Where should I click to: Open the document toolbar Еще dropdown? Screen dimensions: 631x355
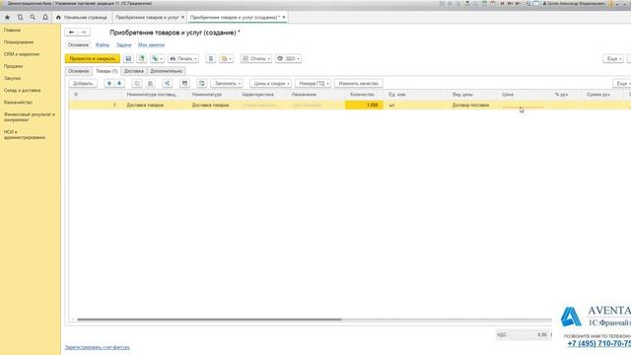613,59
